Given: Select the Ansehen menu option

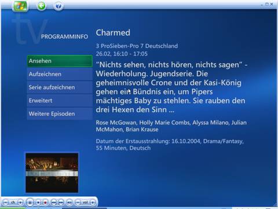Looking at the screenshot, I should [x=60, y=61].
